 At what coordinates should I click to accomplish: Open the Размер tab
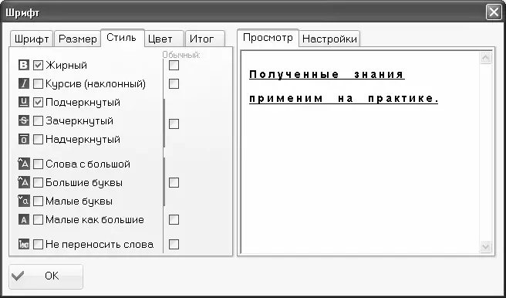(77, 39)
